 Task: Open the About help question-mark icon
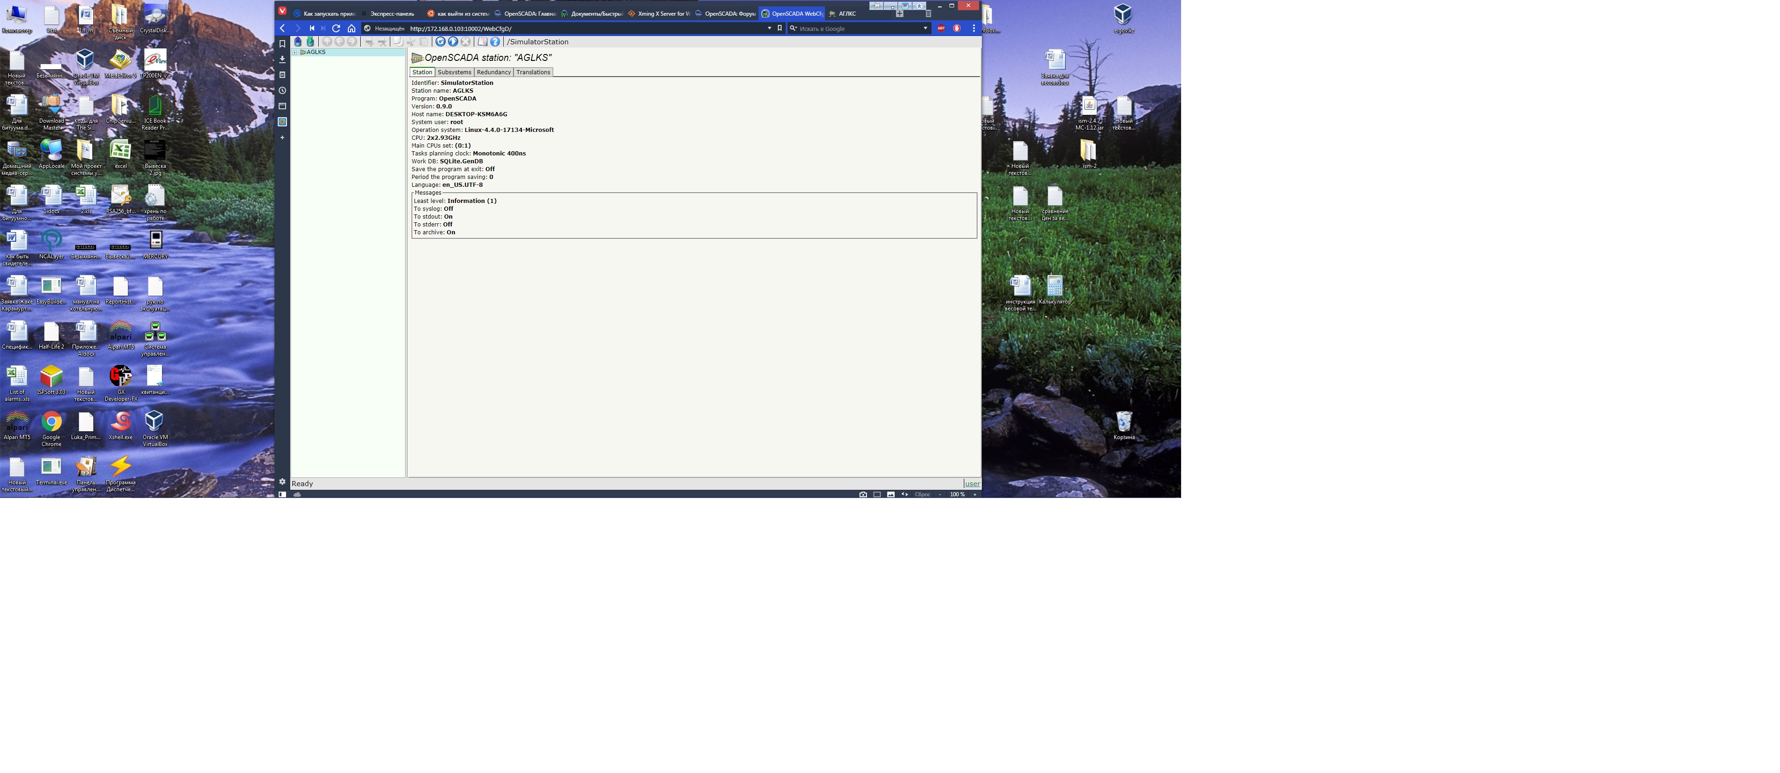click(495, 42)
